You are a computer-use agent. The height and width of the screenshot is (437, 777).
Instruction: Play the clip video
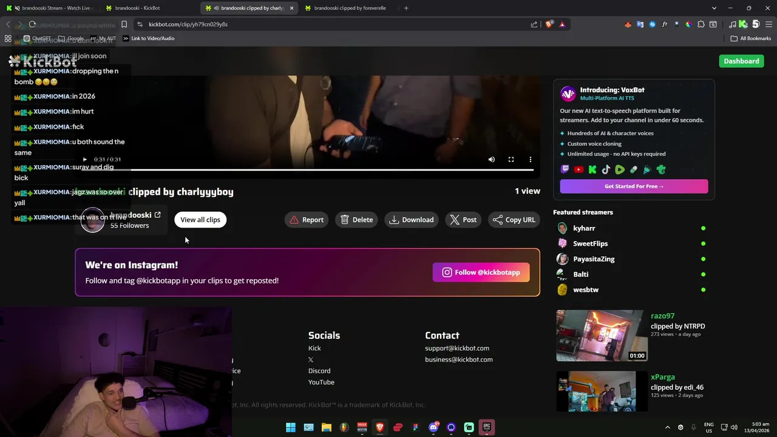pyautogui.click(x=84, y=160)
